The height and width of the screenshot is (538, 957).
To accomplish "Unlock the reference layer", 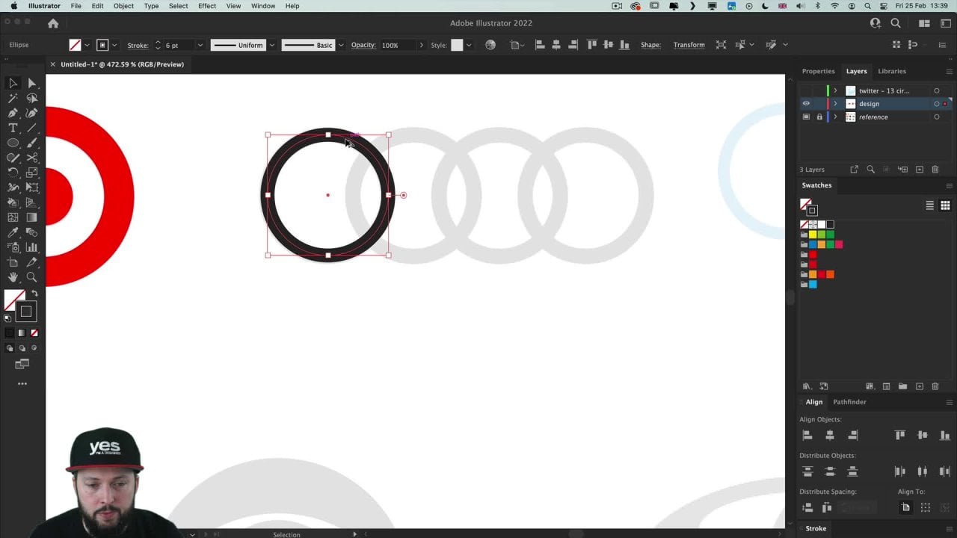I will click(819, 117).
